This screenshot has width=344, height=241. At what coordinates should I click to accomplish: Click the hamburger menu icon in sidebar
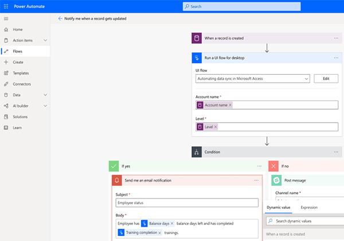click(6, 18)
